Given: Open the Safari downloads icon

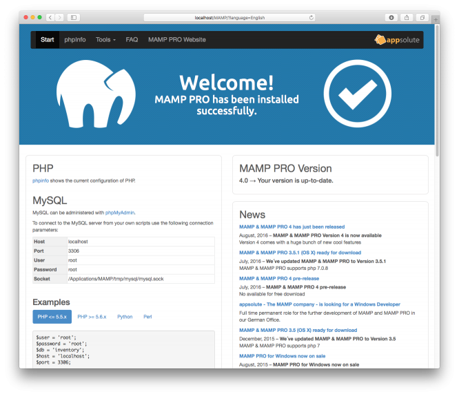Looking at the screenshot, I should pyautogui.click(x=391, y=17).
